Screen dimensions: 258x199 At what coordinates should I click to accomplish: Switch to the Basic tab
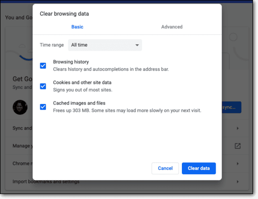pos(77,27)
